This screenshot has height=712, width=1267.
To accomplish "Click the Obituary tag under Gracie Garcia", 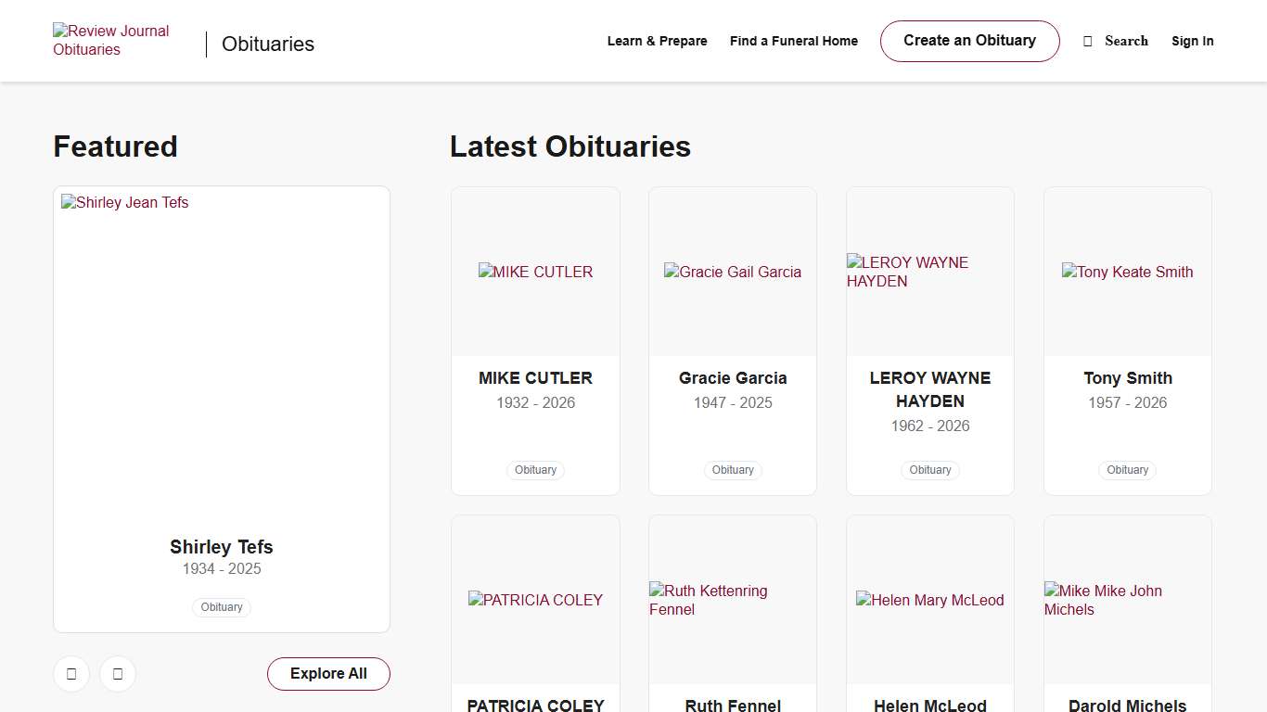I will click(x=732, y=470).
